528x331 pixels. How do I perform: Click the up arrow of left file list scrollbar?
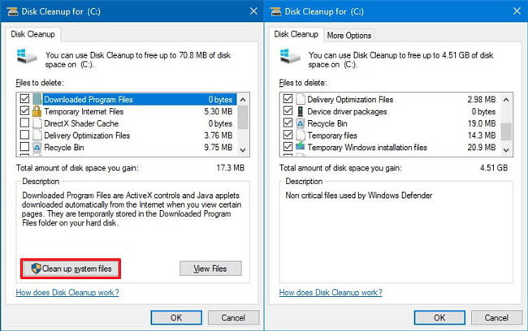pyautogui.click(x=243, y=100)
